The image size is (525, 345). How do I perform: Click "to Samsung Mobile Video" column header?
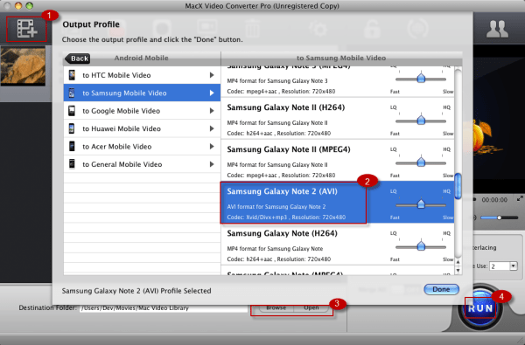(341, 59)
